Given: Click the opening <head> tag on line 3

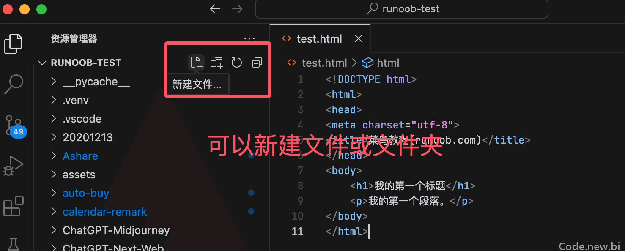Looking at the screenshot, I should click(344, 109).
